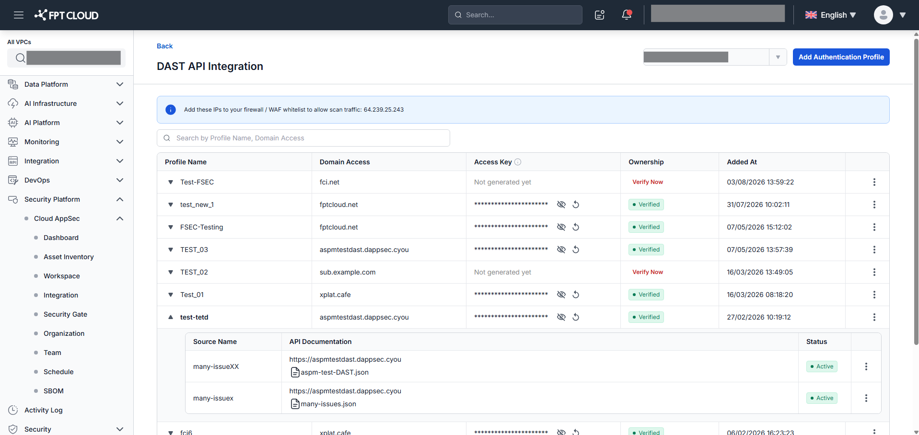Expand the Test-FSEC profile row
This screenshot has height=435, width=919.
click(x=171, y=182)
